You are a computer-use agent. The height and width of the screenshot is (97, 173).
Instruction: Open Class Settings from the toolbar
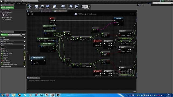tap(54, 7)
